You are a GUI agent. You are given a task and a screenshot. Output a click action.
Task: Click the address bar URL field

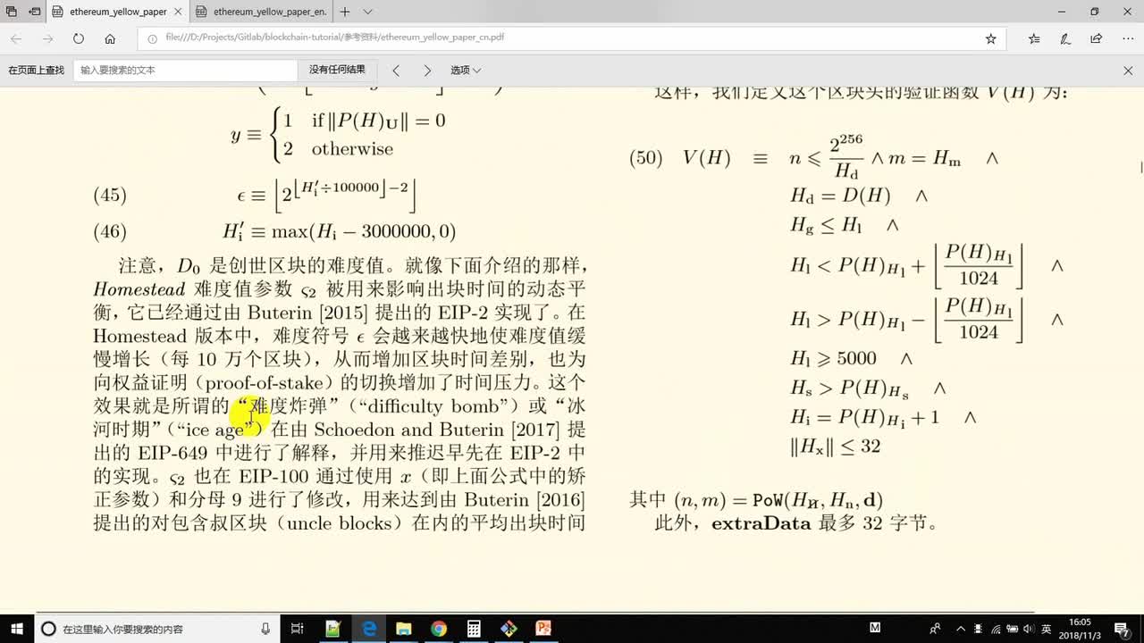(572, 38)
